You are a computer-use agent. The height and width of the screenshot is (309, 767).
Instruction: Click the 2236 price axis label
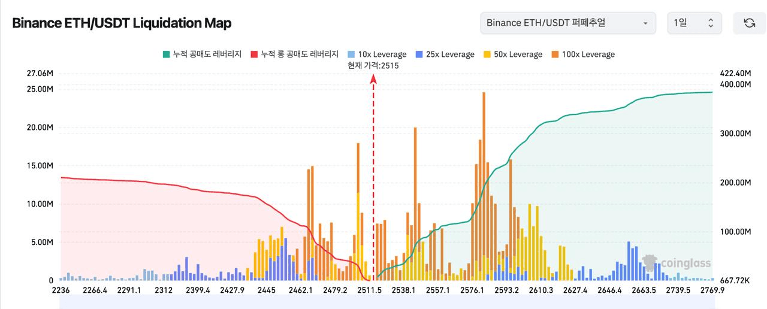61,290
